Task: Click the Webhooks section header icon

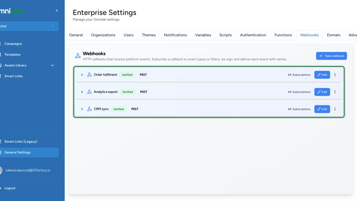Action: point(78,56)
